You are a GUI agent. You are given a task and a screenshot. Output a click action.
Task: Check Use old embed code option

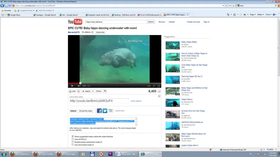[x=73, y=145]
